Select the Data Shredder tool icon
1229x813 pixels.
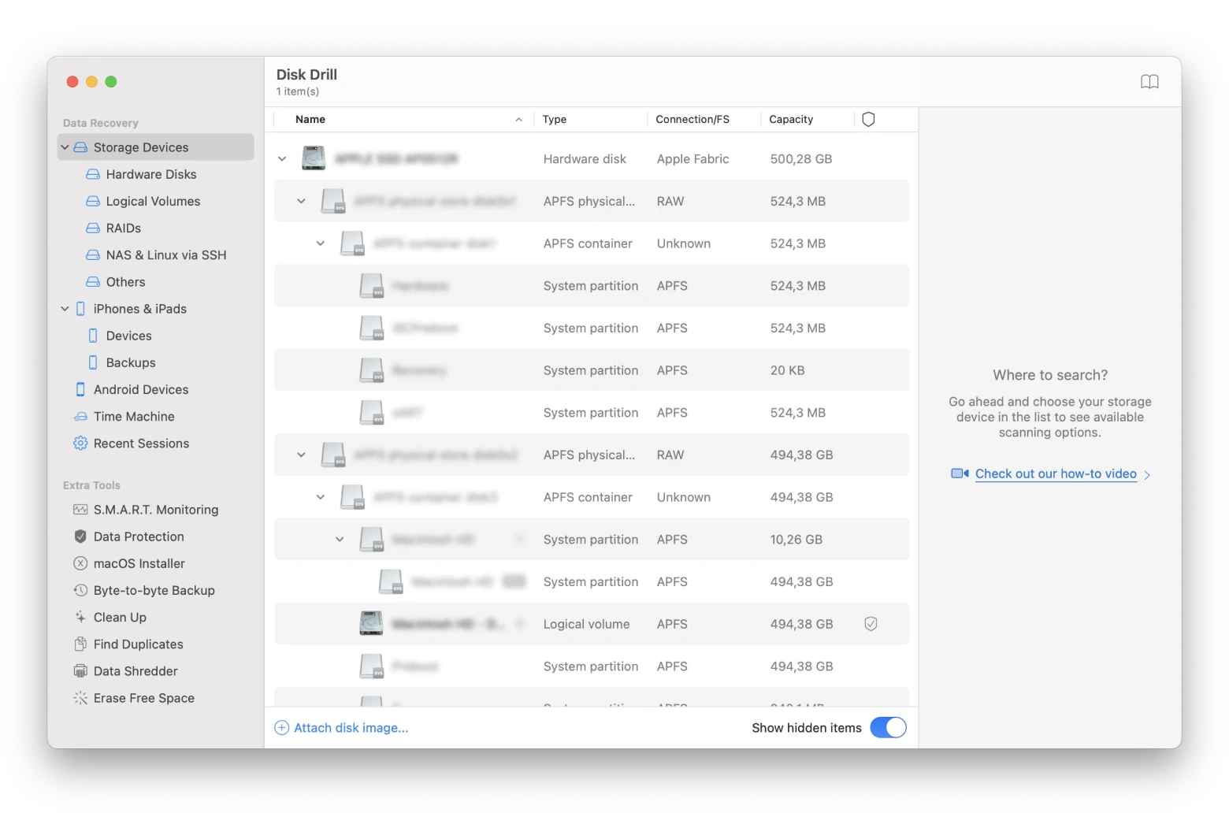pos(80,671)
